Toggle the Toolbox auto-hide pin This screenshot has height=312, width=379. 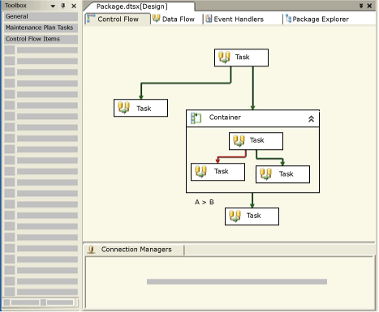tap(63, 6)
